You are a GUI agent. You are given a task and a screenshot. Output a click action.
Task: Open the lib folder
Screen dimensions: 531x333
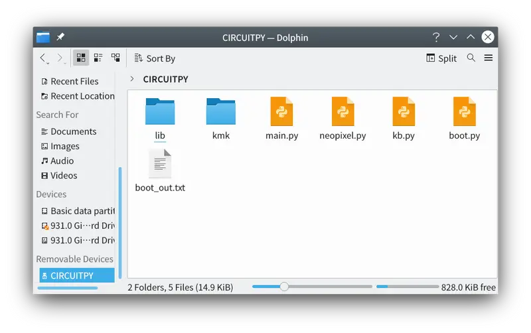point(160,119)
